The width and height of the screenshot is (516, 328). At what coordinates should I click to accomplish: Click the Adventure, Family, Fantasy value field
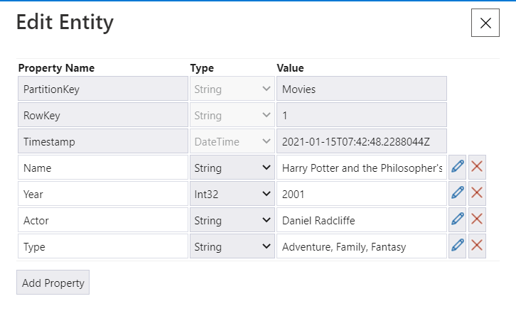(361, 247)
